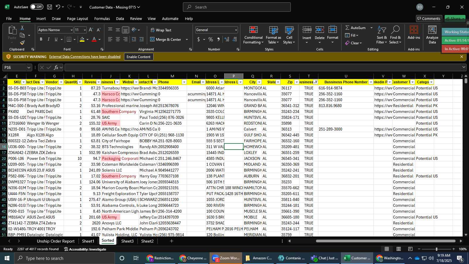The width and height of the screenshot is (469, 264).
Task: Expand AutoSum options arrow
Action: pyautogui.click(x=371, y=28)
